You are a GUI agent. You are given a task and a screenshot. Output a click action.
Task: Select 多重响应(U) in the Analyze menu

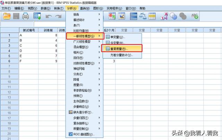coord(85,107)
